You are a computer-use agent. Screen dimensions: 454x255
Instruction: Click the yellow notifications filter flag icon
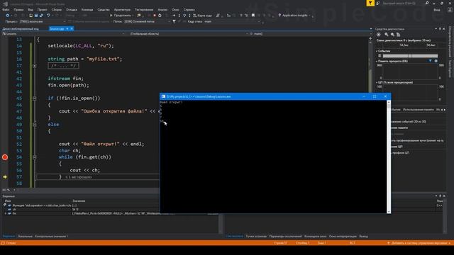coord(370,3)
